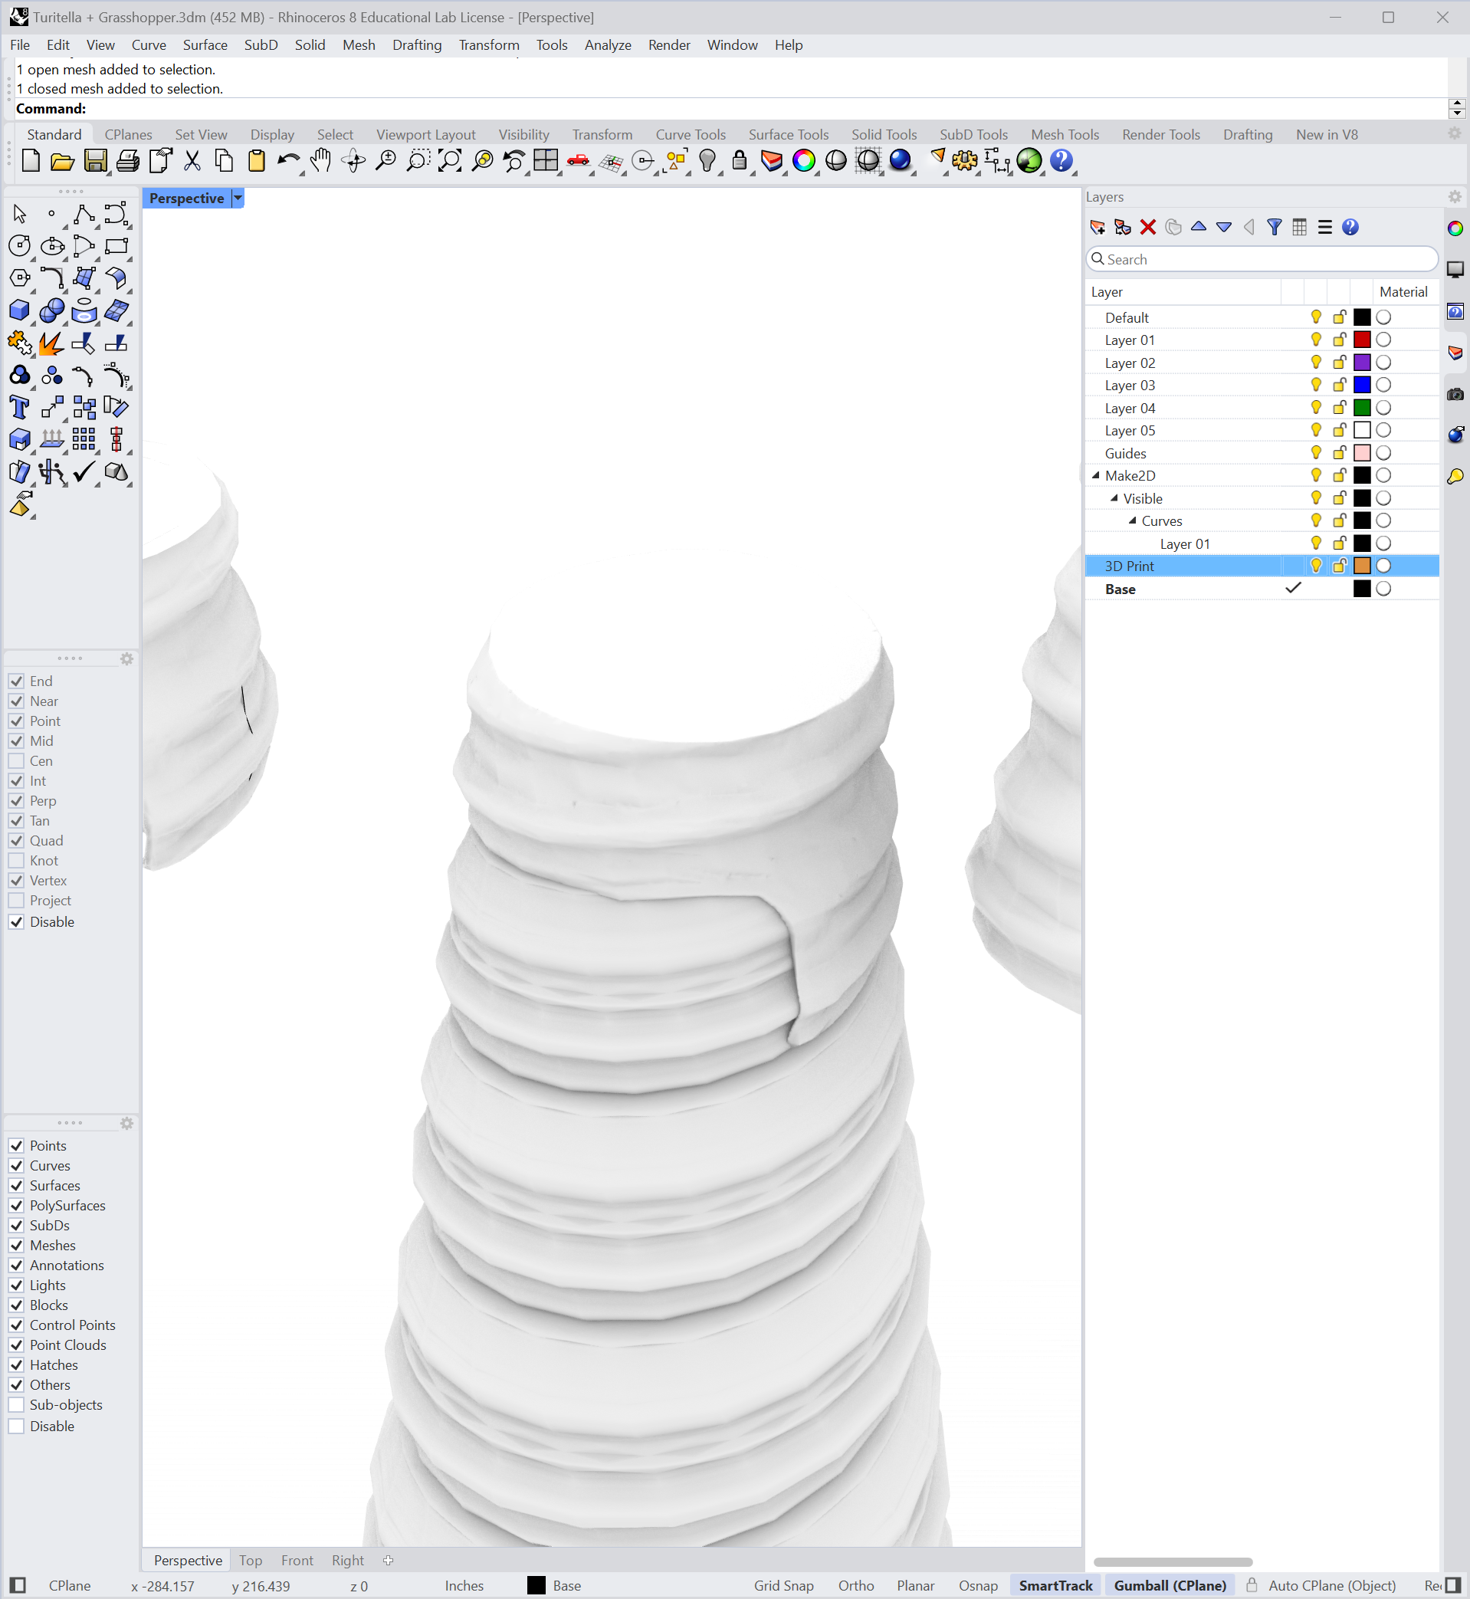Collapse the Make2D layer tree
The height and width of the screenshot is (1599, 1470).
click(1096, 476)
